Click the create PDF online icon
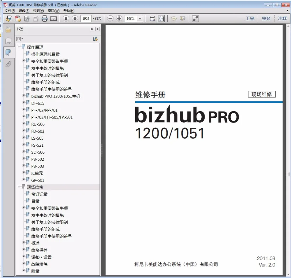 9,19
